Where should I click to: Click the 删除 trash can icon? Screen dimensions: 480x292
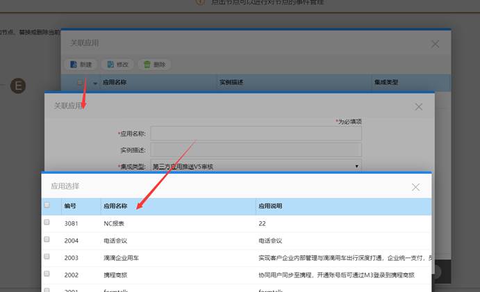pos(147,65)
